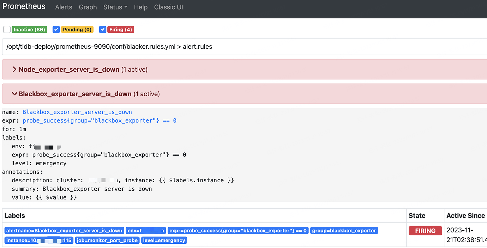Expand the Node_exporter_server_is_down chevron
The image size is (487, 248).
pyautogui.click(x=14, y=70)
